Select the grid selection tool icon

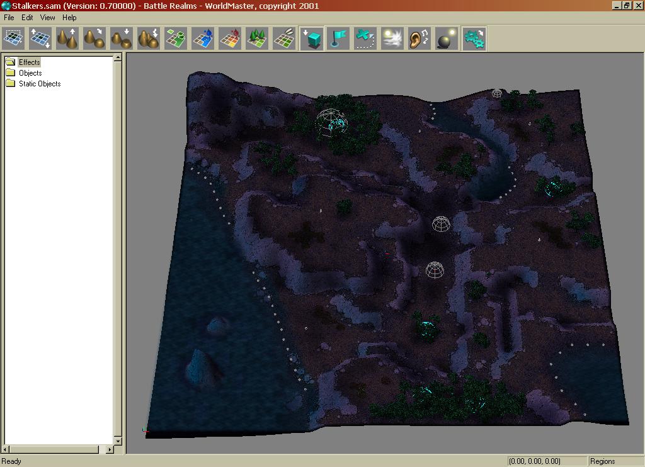[13, 38]
